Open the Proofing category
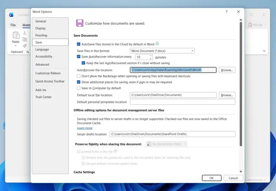 click(50, 35)
